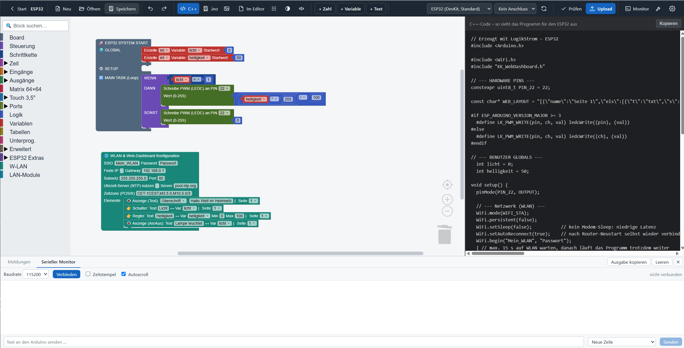684x348 pixels.
Task: Click the Verbinden button
Action: [67, 274]
